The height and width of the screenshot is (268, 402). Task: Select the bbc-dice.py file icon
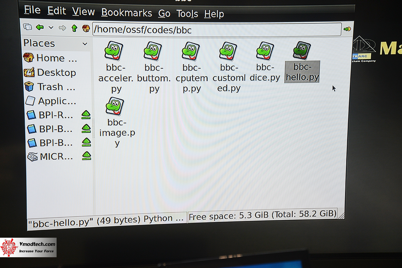pyautogui.click(x=265, y=51)
